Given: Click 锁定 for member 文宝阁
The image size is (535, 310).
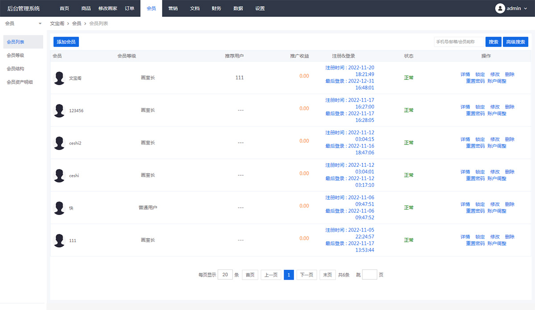Looking at the screenshot, I should coord(480,74).
